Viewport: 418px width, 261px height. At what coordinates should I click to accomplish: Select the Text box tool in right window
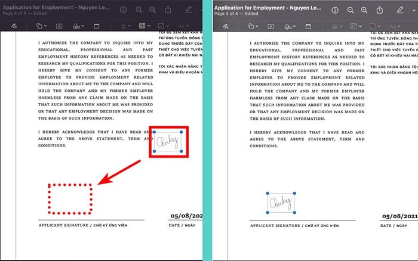tap(271, 26)
